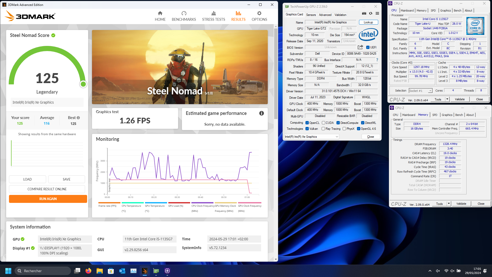492x277 pixels.
Task: Open the Socket #1 selection dropdown
Action: point(421,91)
